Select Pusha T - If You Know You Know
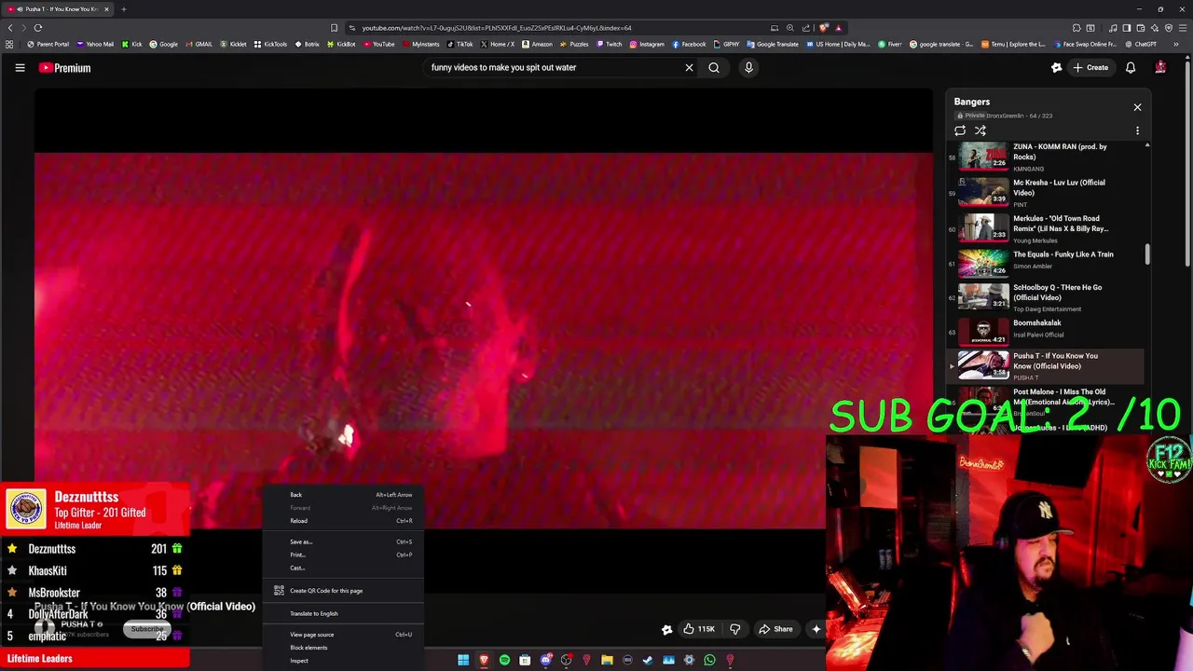Screen dimensions: 1193x671 click(1046, 365)
